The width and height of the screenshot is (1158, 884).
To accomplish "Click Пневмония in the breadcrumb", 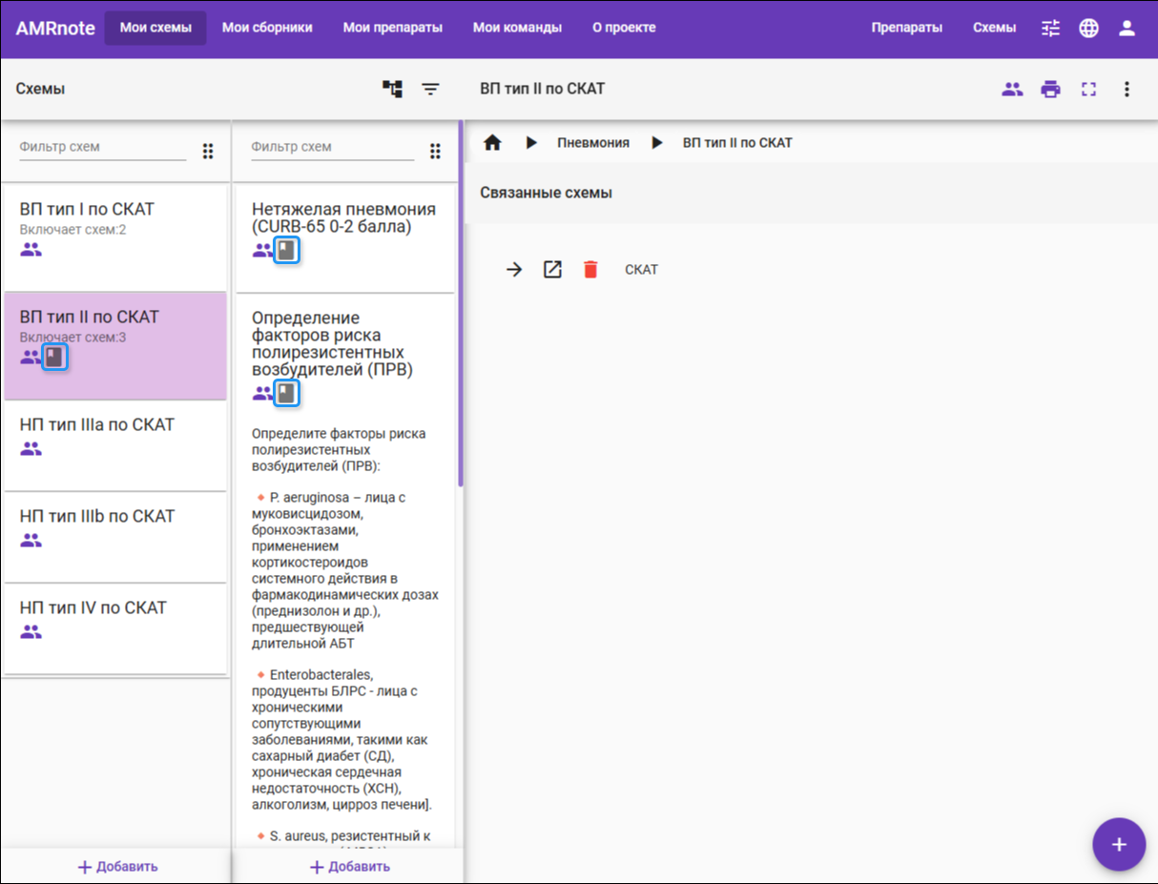I will 593,143.
